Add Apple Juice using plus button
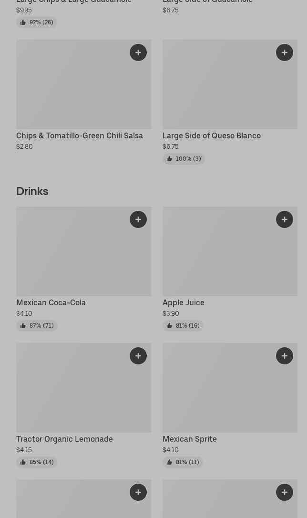Screen dimensions: 307x518 tap(285, 219)
